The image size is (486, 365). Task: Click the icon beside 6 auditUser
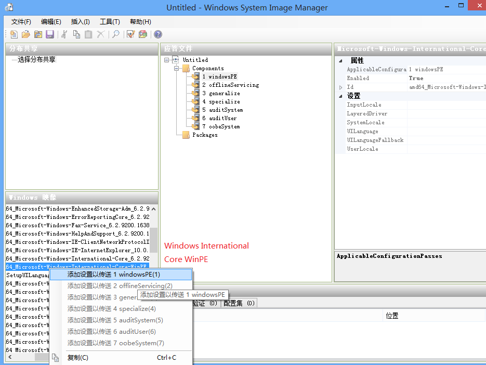tap(195, 118)
